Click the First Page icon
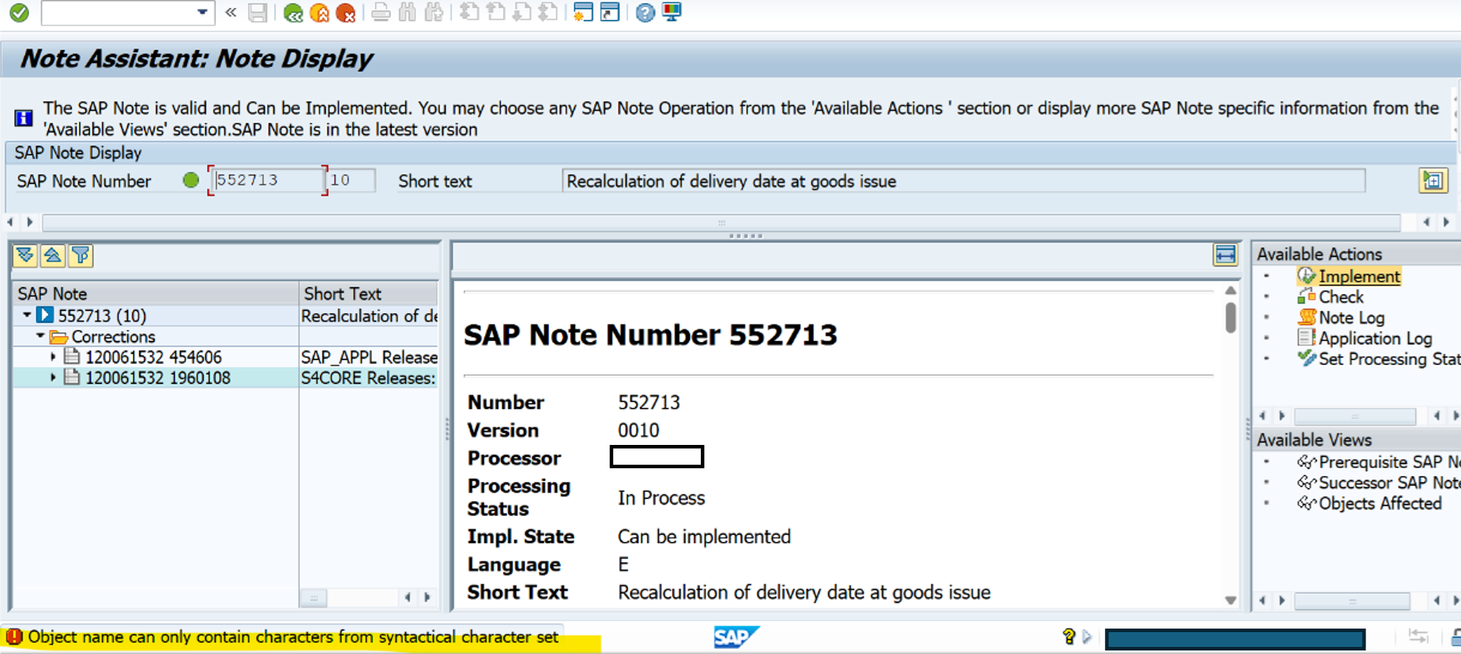This screenshot has height=654, width=1461. tap(469, 13)
